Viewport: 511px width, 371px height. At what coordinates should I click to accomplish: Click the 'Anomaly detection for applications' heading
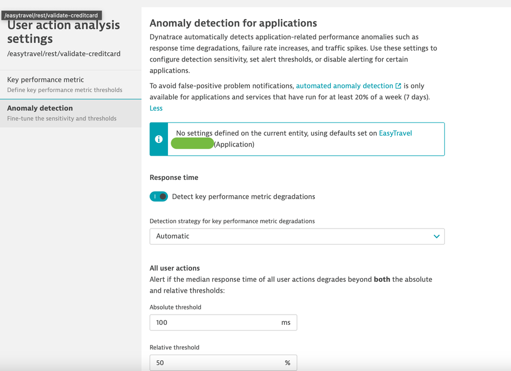[x=233, y=23]
